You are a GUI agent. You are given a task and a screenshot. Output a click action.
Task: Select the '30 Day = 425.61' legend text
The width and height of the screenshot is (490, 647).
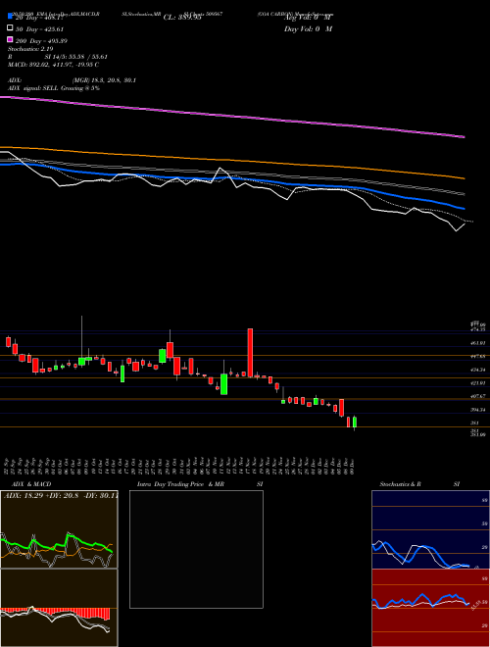tap(39, 29)
